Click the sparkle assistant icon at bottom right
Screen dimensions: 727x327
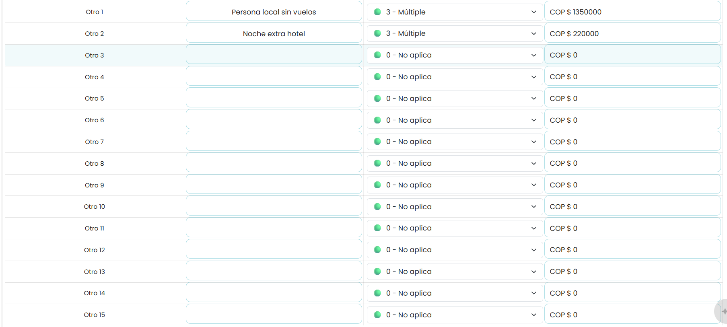coord(723,311)
